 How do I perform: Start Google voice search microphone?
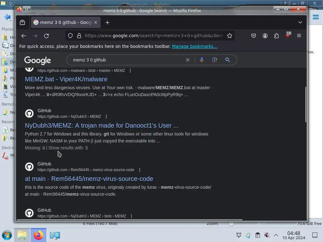pyautogui.click(x=202, y=60)
